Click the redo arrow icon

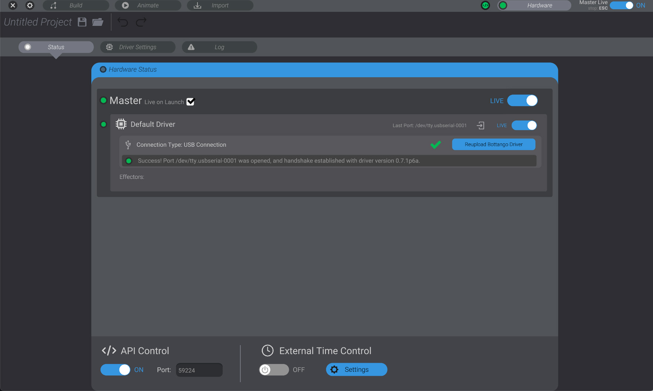click(x=141, y=22)
